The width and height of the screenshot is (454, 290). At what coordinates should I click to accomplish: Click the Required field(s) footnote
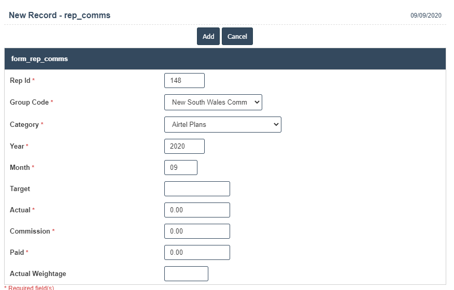[x=30, y=287]
